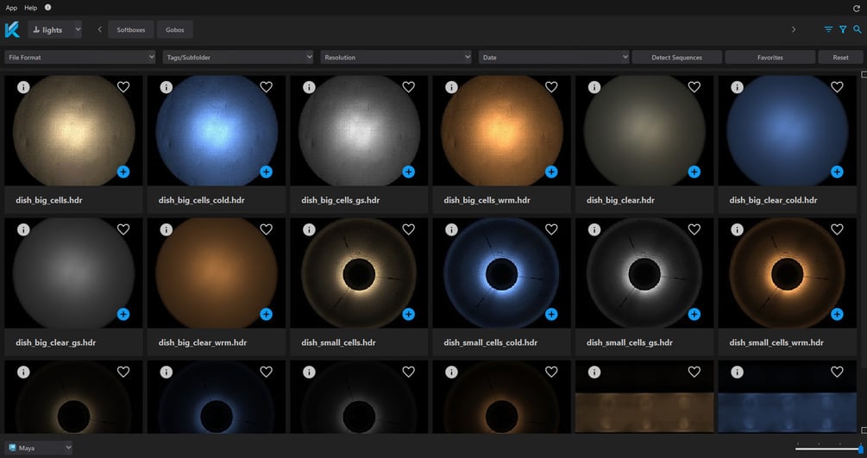Add dish_small_cells.hdr with plus button
The height and width of the screenshot is (458, 867).
[x=409, y=314]
